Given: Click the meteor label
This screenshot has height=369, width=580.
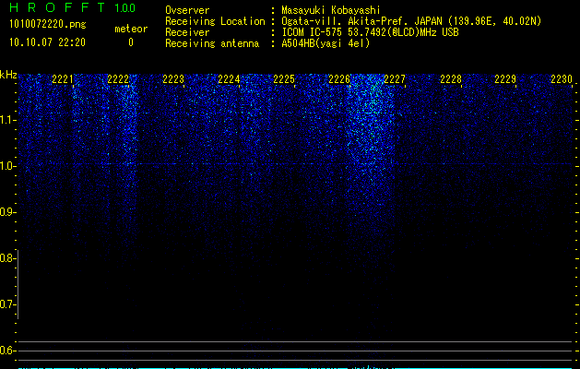Looking at the screenshot, I should (x=131, y=29).
